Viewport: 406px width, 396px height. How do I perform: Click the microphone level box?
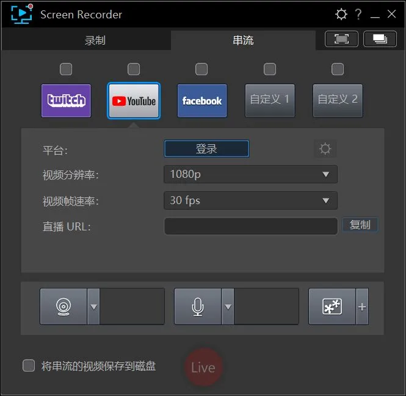266,306
